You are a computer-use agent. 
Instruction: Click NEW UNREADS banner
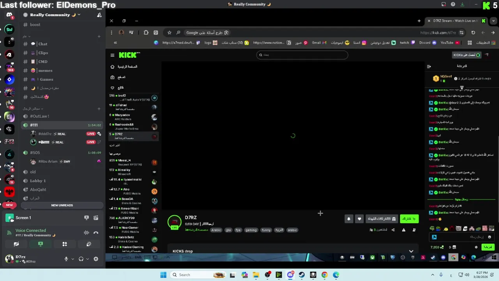[62, 205]
